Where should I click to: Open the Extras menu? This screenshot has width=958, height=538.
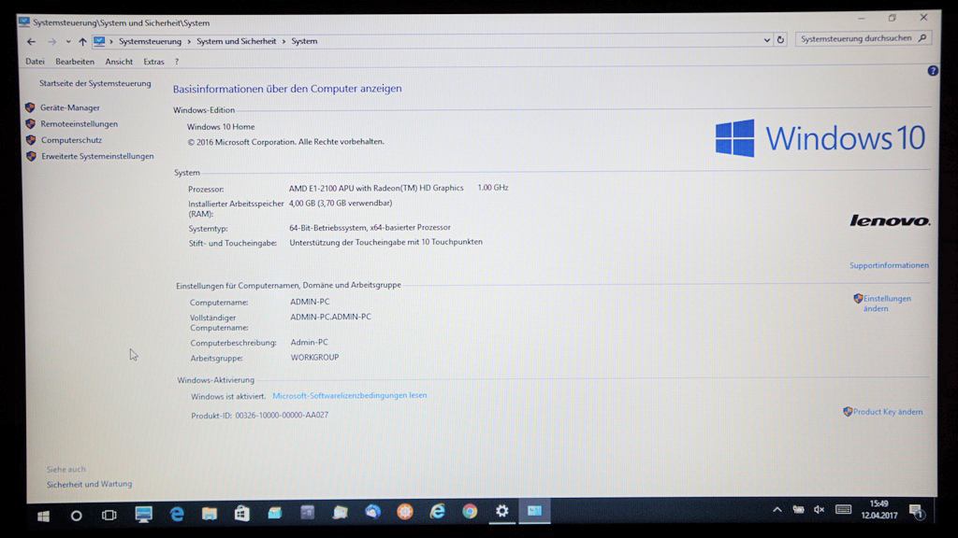point(153,62)
